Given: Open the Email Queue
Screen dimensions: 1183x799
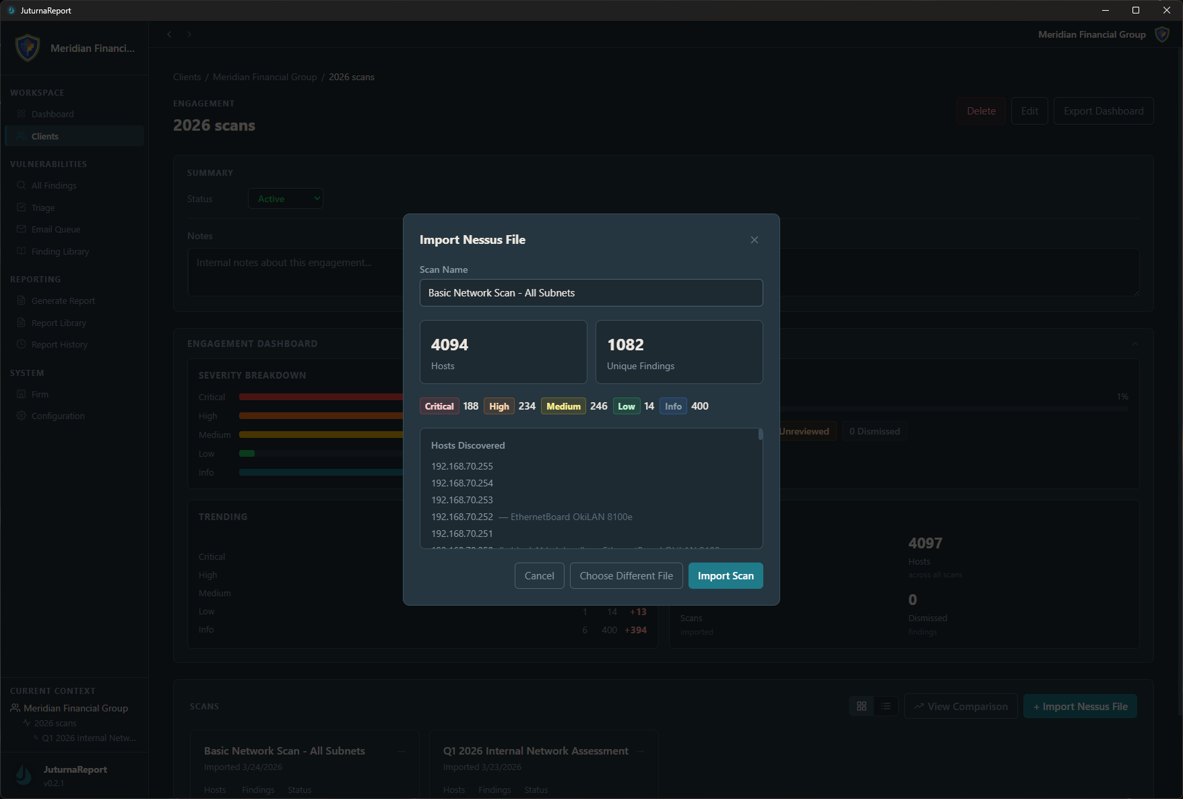Looking at the screenshot, I should (56, 229).
